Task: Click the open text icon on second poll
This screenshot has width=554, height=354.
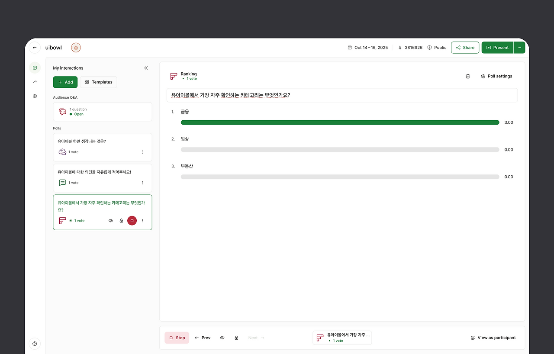Action: click(x=62, y=183)
